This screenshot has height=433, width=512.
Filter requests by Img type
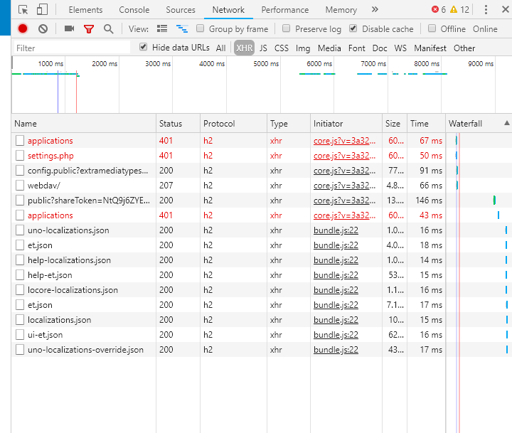303,48
